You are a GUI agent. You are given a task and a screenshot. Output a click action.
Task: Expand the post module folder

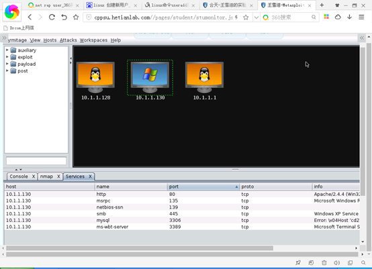(x=7, y=70)
